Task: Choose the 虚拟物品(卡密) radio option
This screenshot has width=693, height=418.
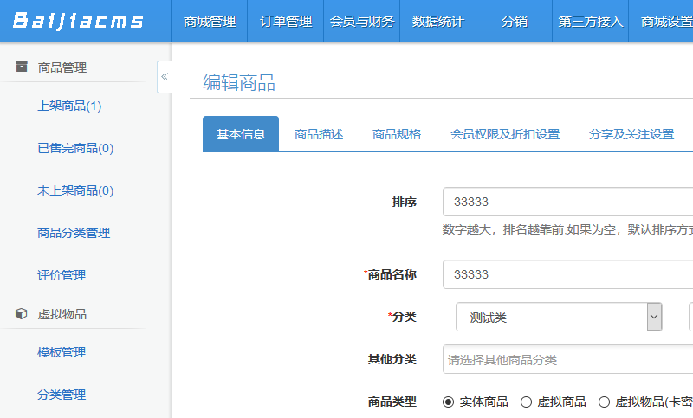Action: tap(604, 402)
